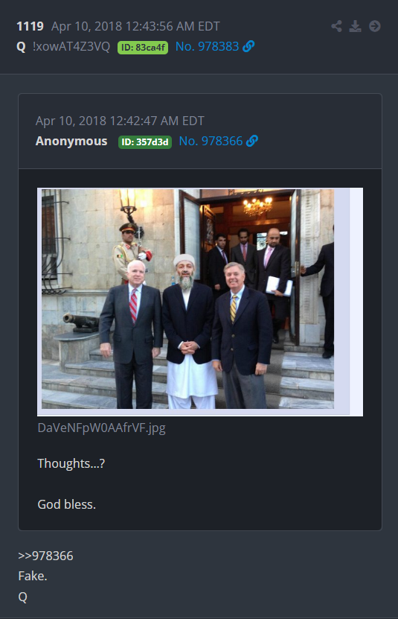This screenshot has height=619, width=398.
Task: Follow the >>978366 reply reference
Action: [46, 556]
